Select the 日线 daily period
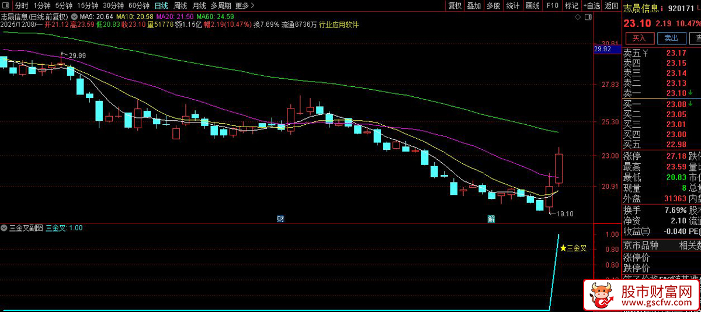The image size is (701, 312). click(x=162, y=6)
